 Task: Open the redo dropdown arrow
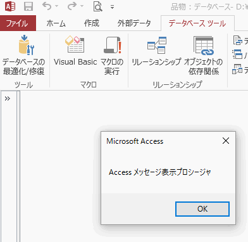pyautogui.click(x=82, y=6)
